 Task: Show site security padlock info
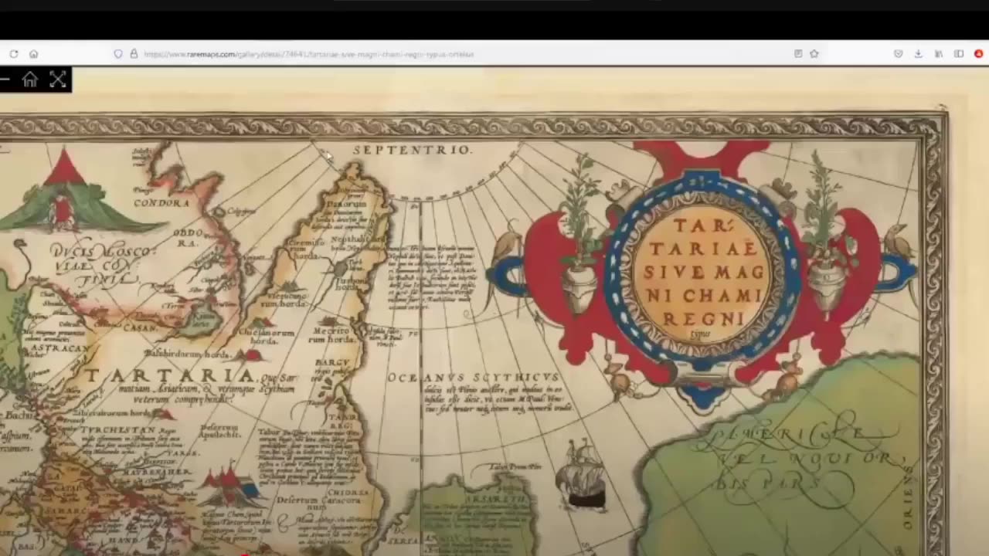point(134,54)
